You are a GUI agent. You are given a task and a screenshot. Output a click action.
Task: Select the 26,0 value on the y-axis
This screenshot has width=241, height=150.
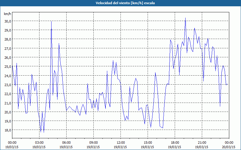pos(8,58)
